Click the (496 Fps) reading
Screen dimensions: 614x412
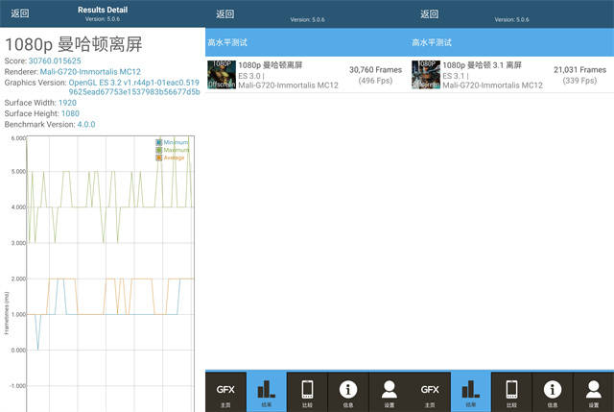[375, 81]
